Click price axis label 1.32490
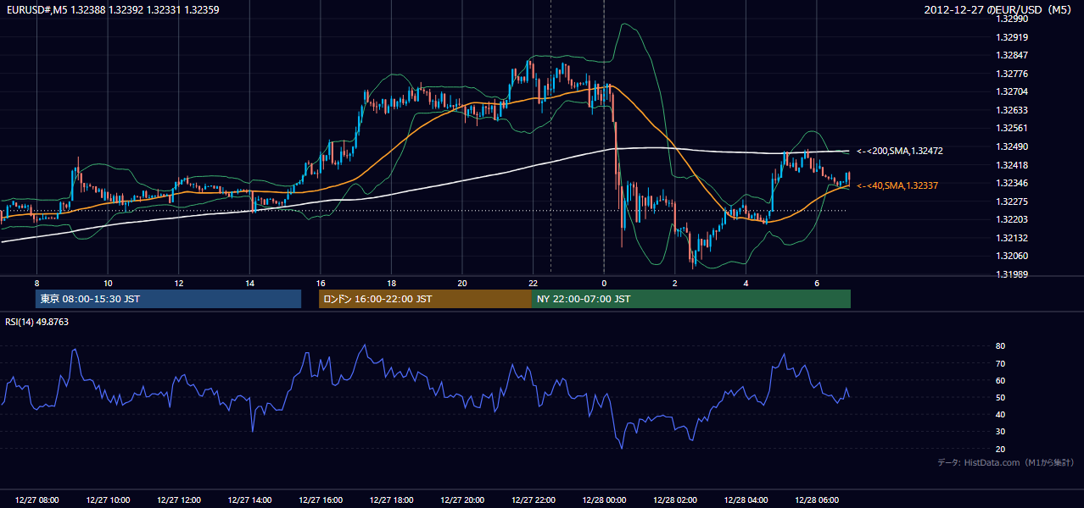The image size is (1084, 508). [x=1013, y=146]
